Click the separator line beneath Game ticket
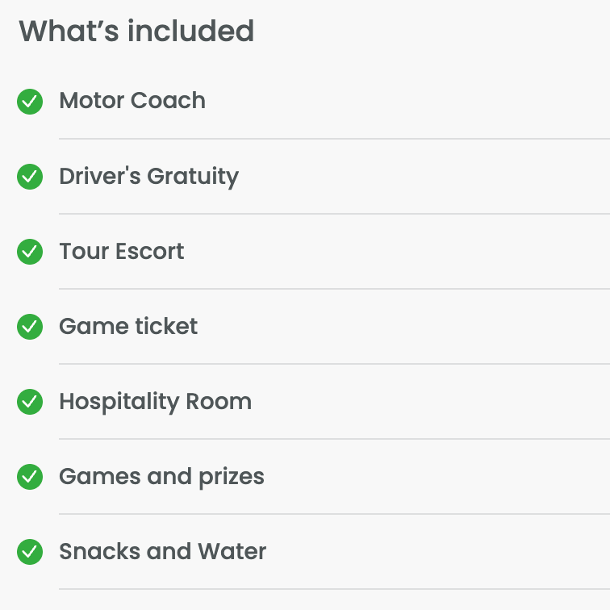 (x=334, y=364)
